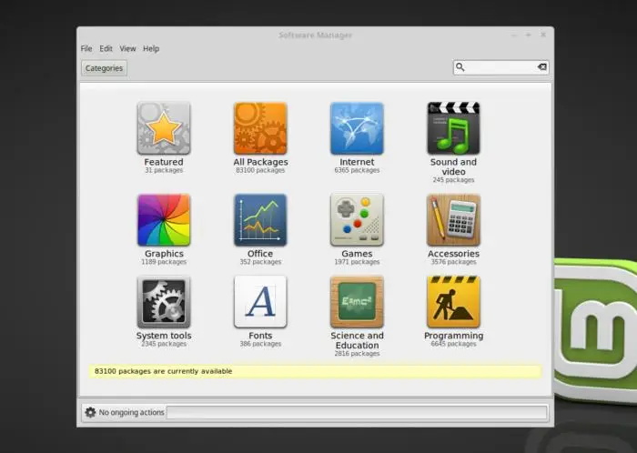Select the Fonts category icon

click(260, 302)
